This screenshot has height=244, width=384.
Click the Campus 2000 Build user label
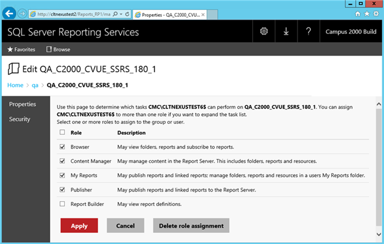pyautogui.click(x=351, y=32)
